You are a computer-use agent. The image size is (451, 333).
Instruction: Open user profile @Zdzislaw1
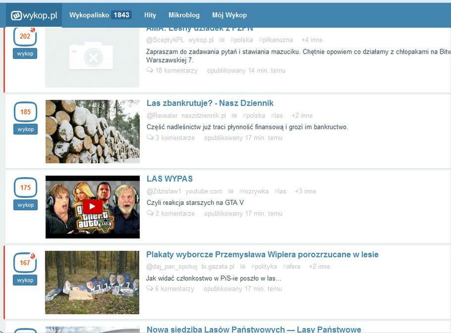[164, 191]
